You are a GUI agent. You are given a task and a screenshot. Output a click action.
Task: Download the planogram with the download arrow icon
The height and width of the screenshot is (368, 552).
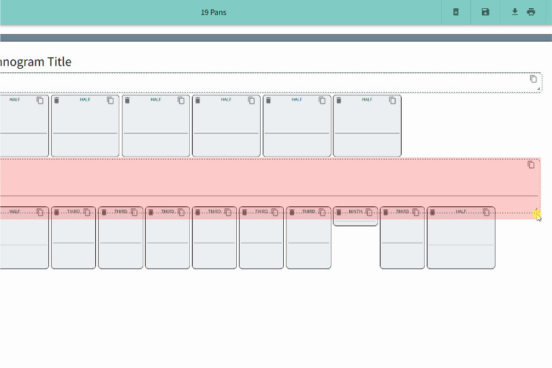pyautogui.click(x=515, y=12)
